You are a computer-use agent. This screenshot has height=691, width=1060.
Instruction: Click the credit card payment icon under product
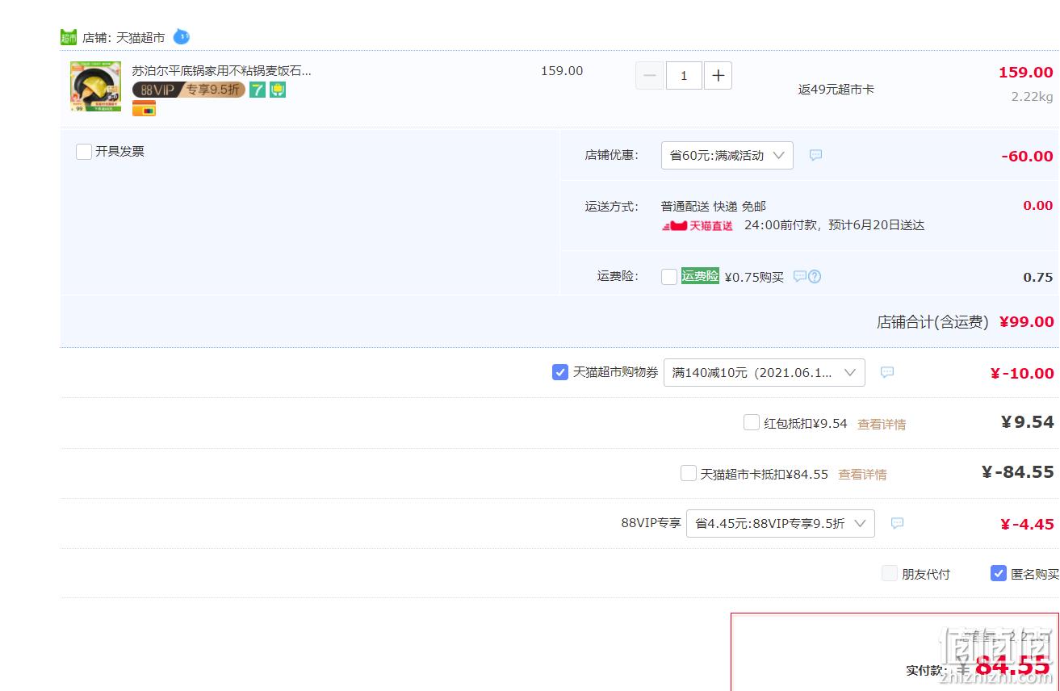click(x=144, y=109)
